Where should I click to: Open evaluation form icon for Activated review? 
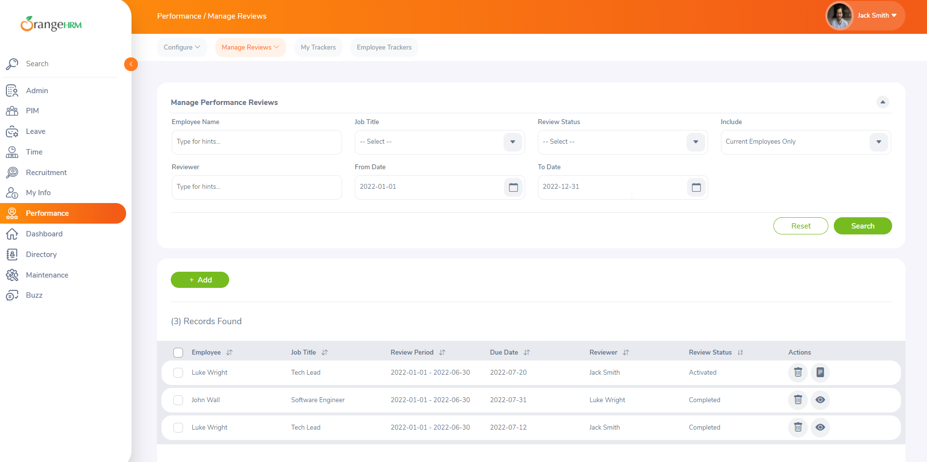coord(820,373)
